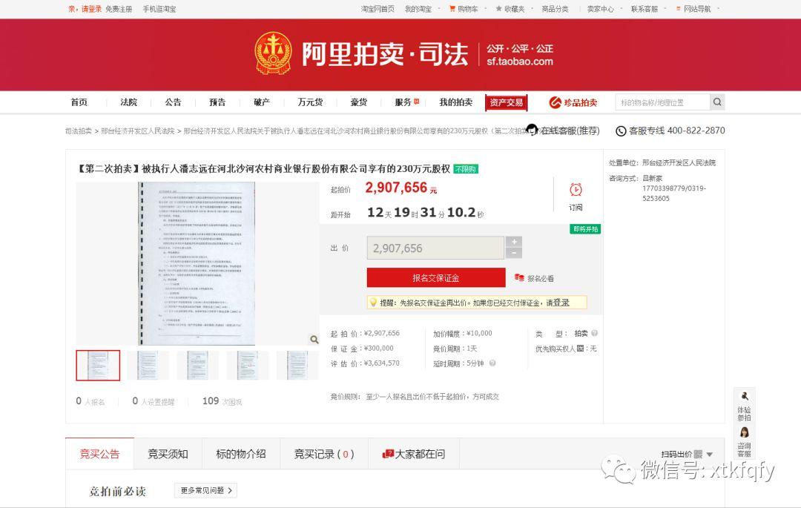801x508 pixels.
Task: Click the online customer service headset icon
Action: [533, 130]
